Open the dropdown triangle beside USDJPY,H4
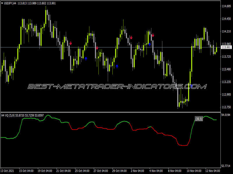The height and width of the screenshot is (174, 233). pos(2,3)
